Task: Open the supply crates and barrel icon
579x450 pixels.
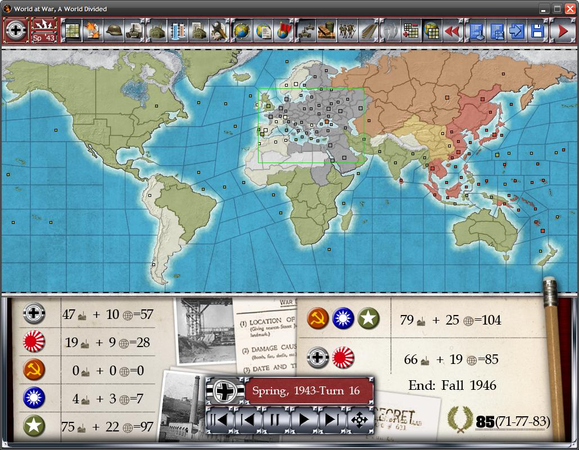Action: tap(327, 30)
